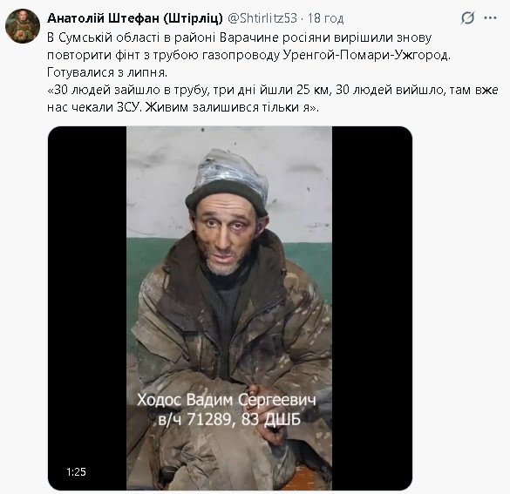Viewport: 510px width, 494px height.
Task: Click the video caption Ходос Вадим Сергеевич
Action: [x=227, y=400]
